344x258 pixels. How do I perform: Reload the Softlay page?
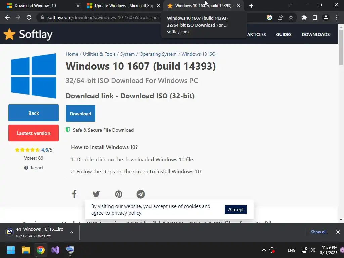[29, 17]
